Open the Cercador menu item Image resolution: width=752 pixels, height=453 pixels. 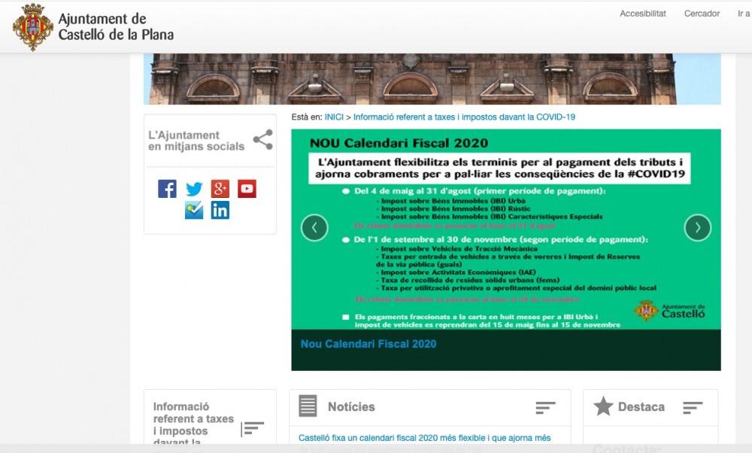[702, 14]
